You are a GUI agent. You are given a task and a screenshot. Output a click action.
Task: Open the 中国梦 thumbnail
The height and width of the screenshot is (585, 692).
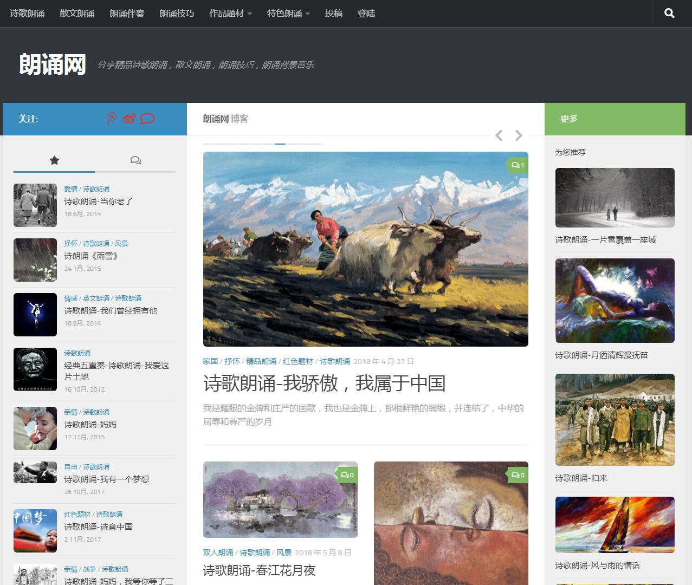(x=35, y=531)
